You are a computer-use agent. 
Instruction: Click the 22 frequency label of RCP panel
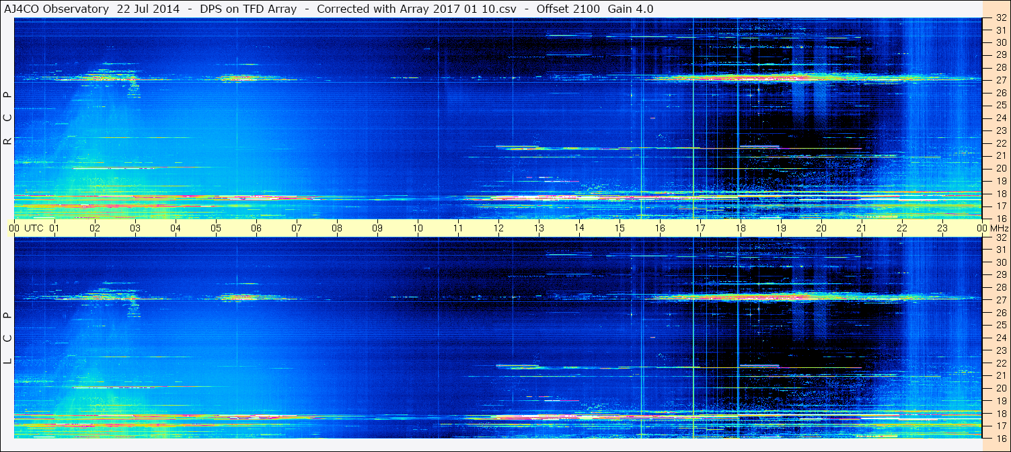point(1000,143)
